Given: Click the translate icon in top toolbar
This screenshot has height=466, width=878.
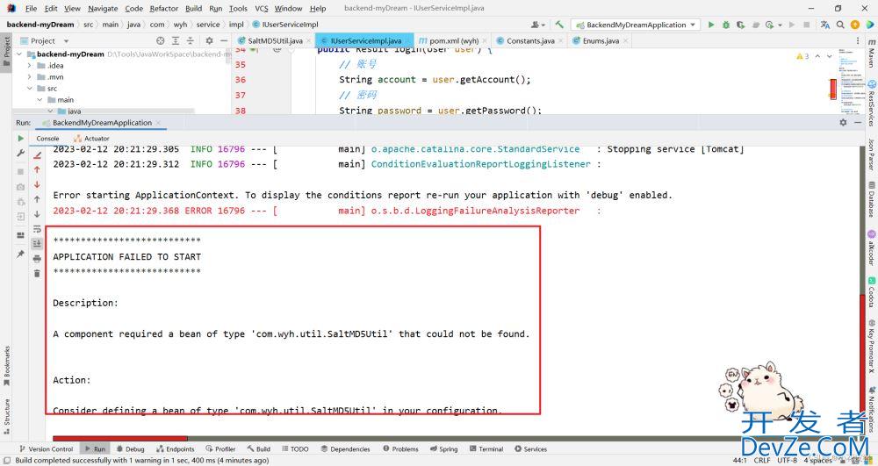Looking at the screenshot, I should point(824,25).
